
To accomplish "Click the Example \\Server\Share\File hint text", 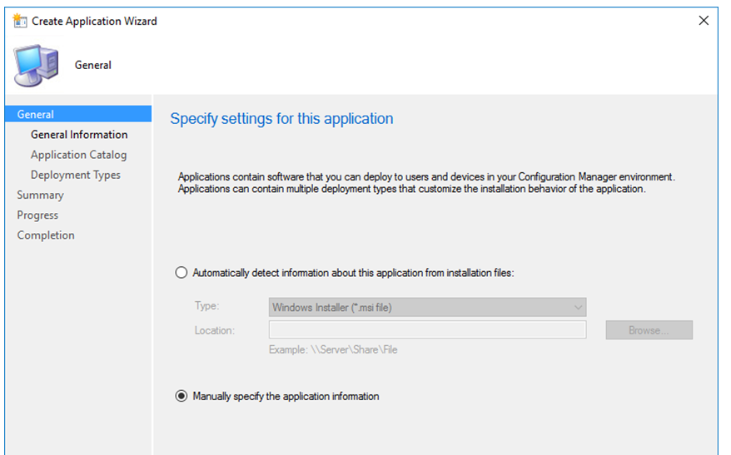I will click(x=333, y=349).
